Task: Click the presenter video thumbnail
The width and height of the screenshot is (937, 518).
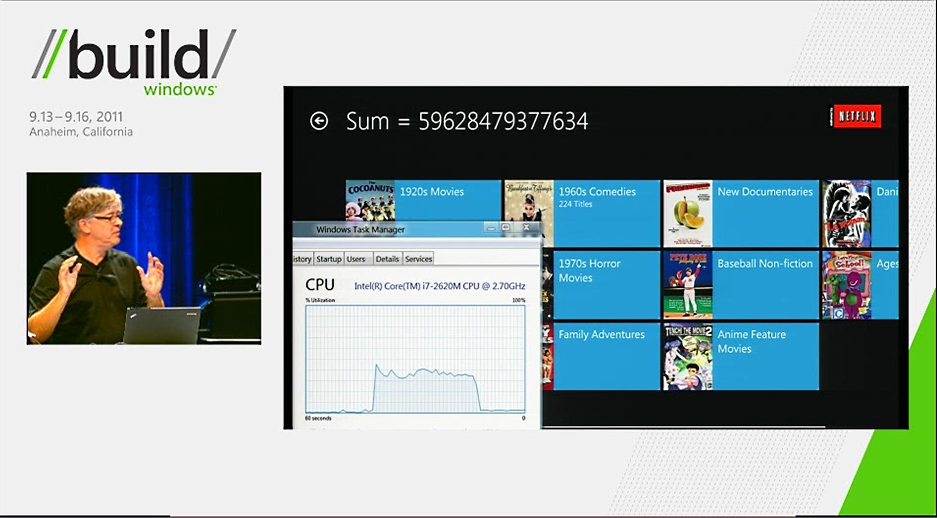Action: coord(144,258)
